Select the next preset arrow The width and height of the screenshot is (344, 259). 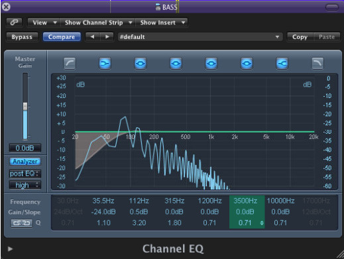[107, 37]
